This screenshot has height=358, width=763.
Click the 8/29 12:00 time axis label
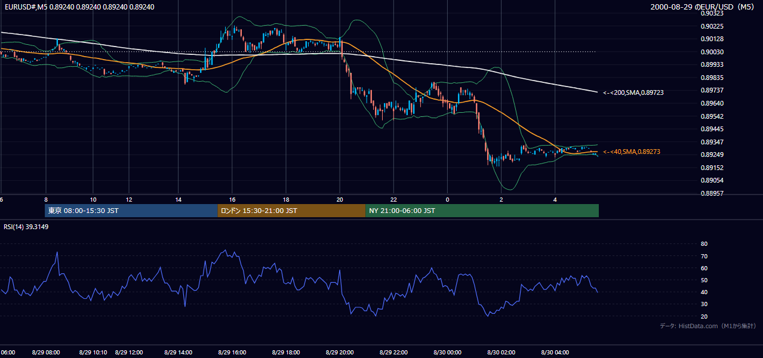(129, 353)
